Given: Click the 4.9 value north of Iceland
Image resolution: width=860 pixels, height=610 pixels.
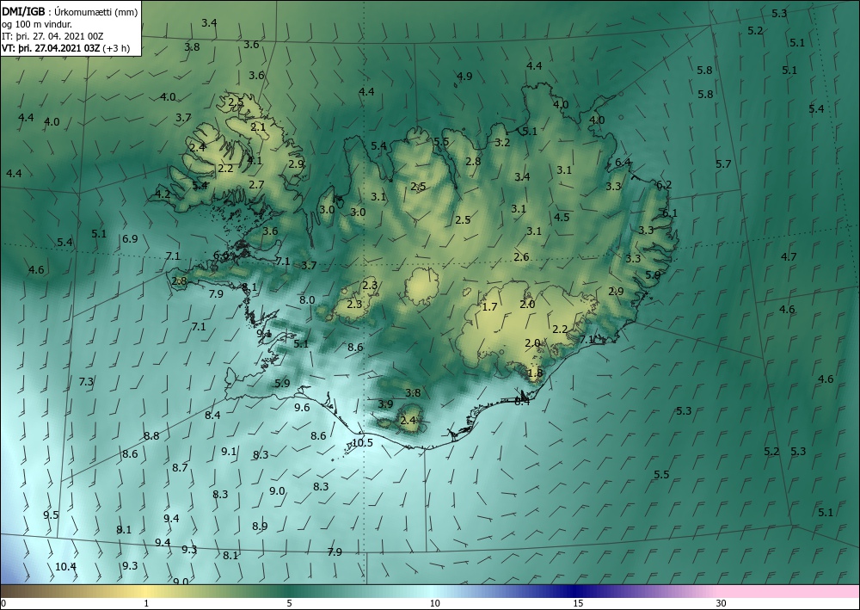Looking at the screenshot, I should (x=464, y=77).
